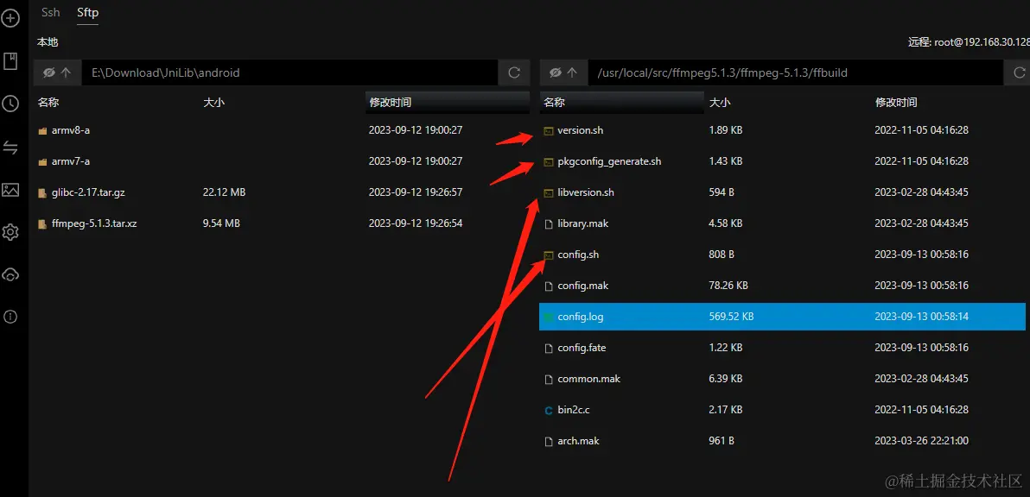Sort local files by 大小 column
The width and height of the screenshot is (1030, 497).
pos(214,103)
